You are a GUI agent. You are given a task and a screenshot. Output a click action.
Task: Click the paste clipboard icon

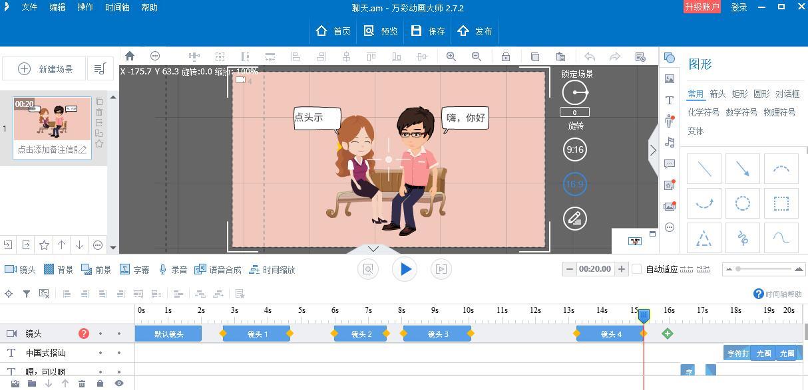point(560,56)
